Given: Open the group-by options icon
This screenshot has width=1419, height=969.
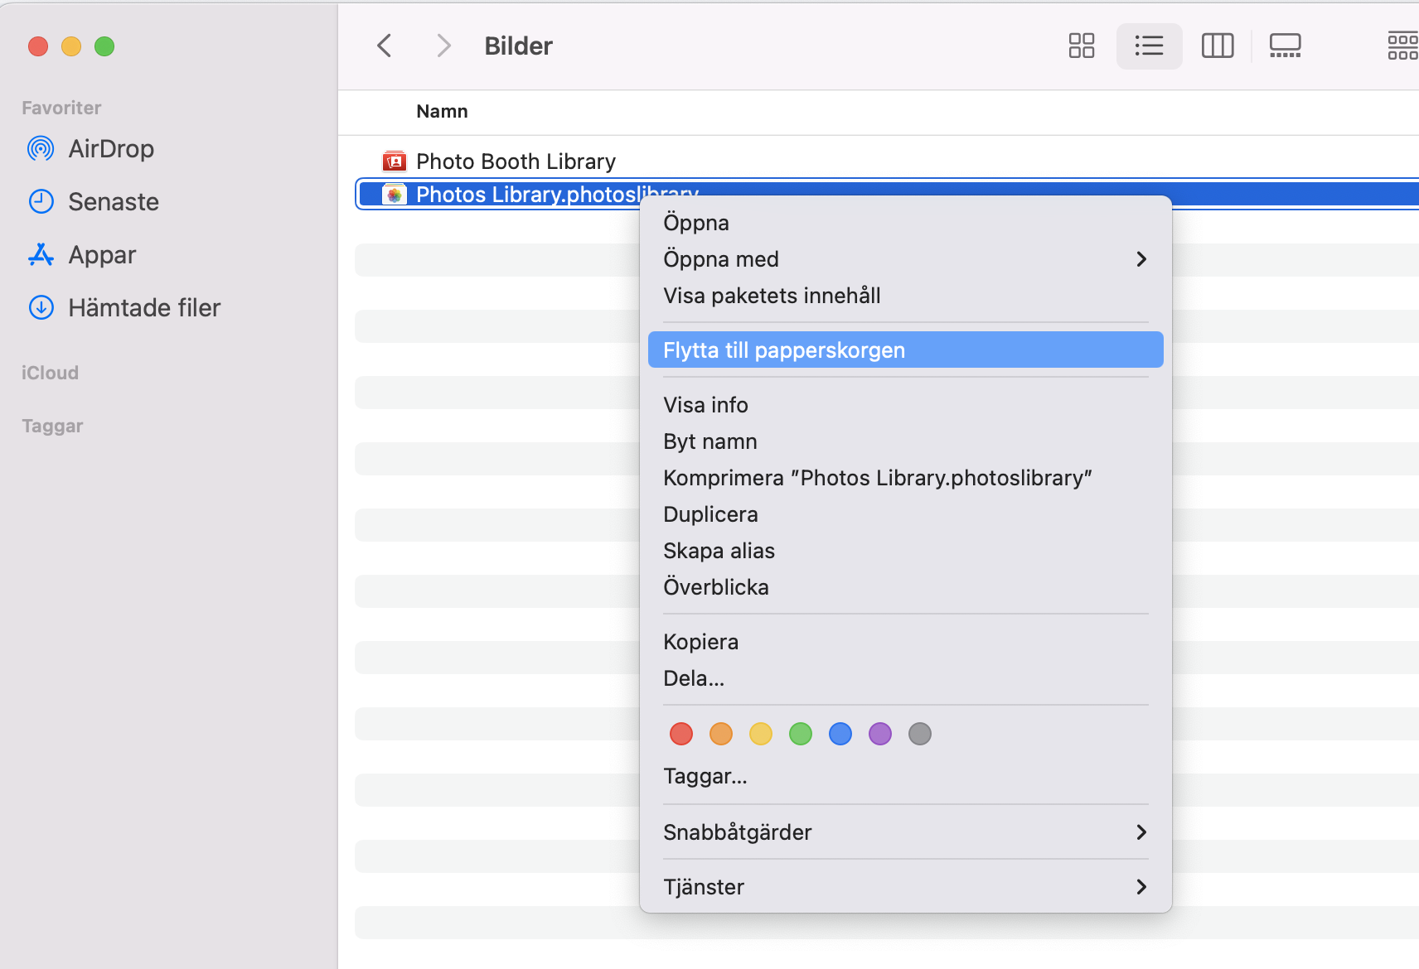Looking at the screenshot, I should click(x=1403, y=46).
